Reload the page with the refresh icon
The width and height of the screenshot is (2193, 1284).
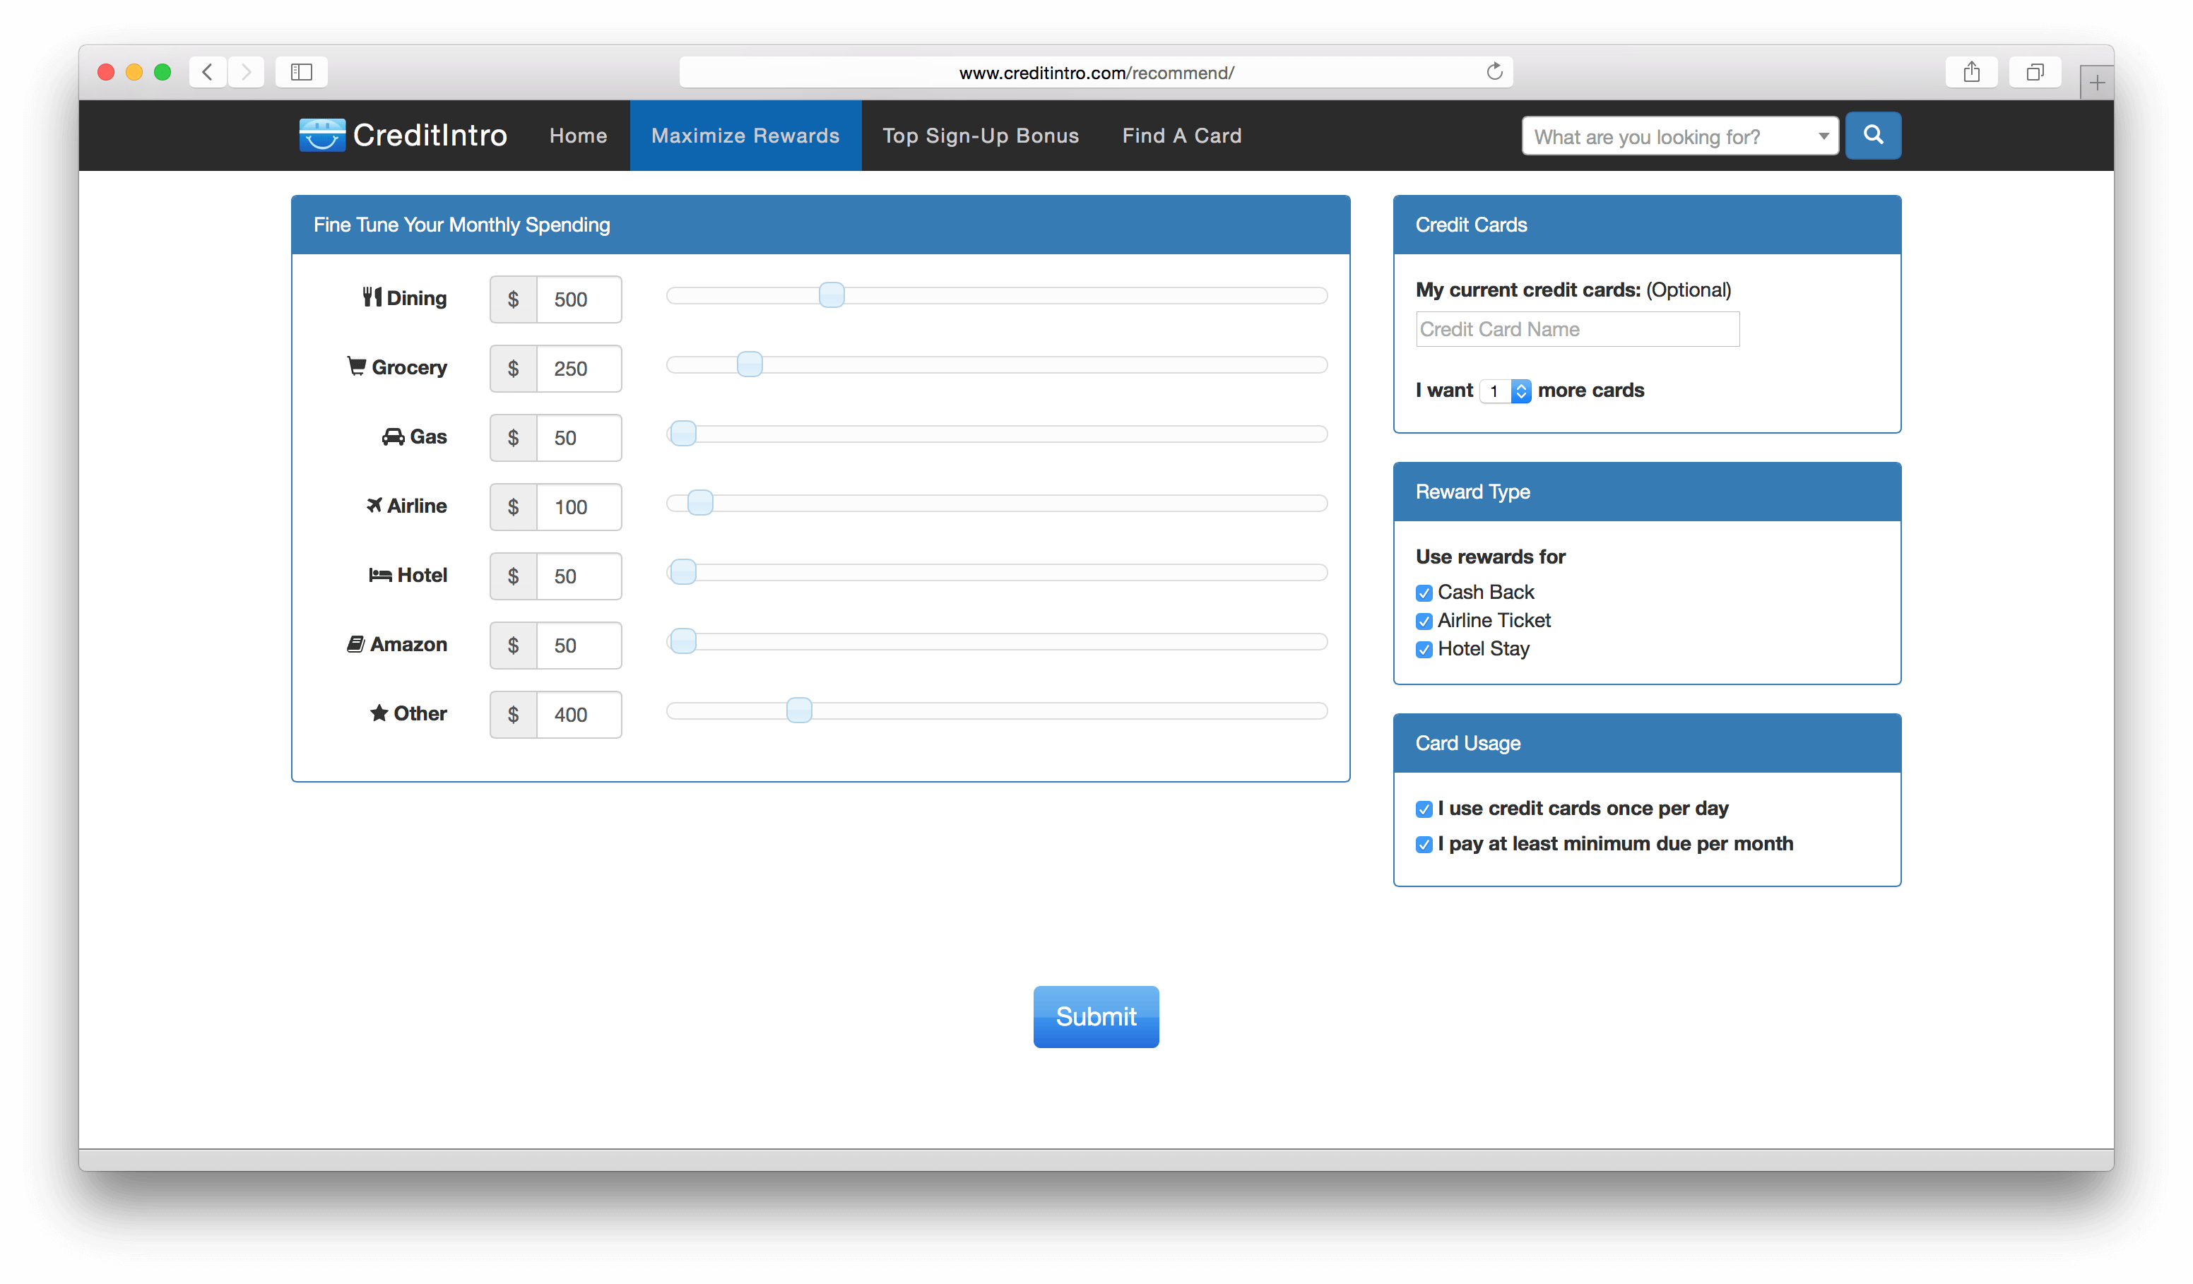[x=1494, y=71]
